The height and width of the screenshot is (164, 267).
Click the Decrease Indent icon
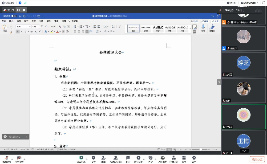(x=95, y=27)
